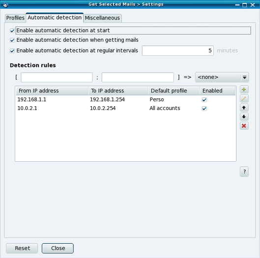Click the Reset button
Screen dimensions: 260x258
(x=22, y=248)
